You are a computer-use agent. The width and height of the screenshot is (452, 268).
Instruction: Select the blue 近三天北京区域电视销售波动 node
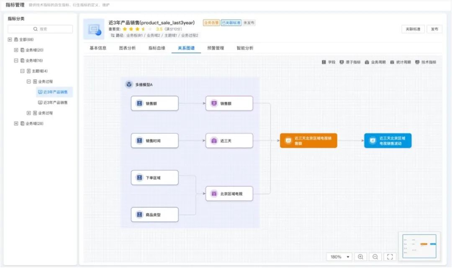[x=388, y=140]
